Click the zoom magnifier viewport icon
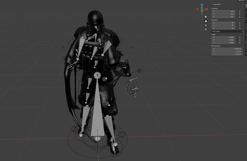Viewport: 247px width, 161px height. tap(206, 17)
